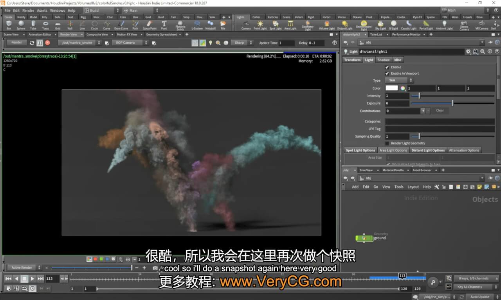The image size is (501, 300).
Task: Adjust the Intensity slider
Action: tap(452, 96)
